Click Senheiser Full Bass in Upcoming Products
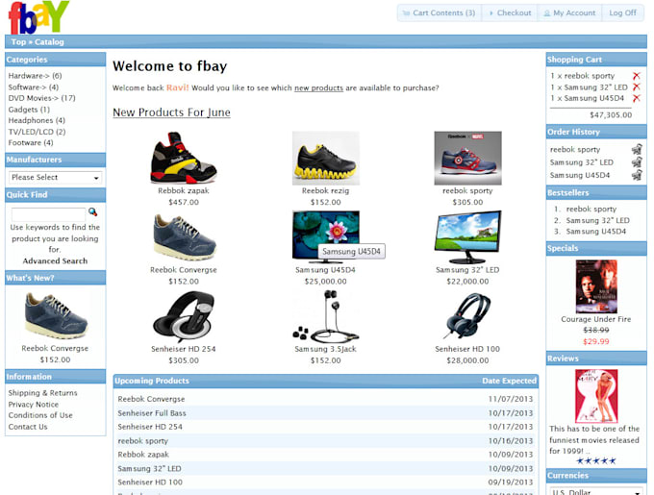The height and width of the screenshot is (495, 654). point(152,413)
